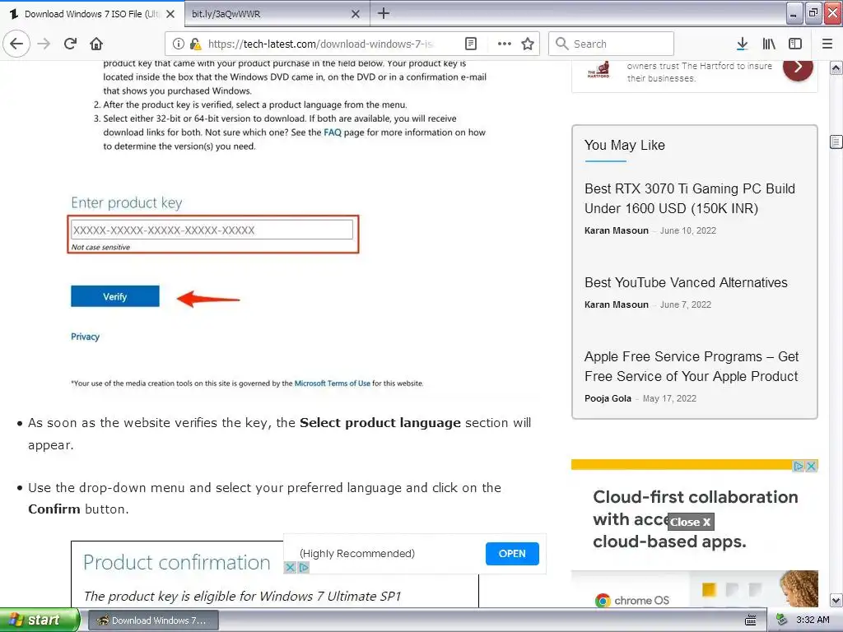Click the address bar URL

click(x=320, y=44)
